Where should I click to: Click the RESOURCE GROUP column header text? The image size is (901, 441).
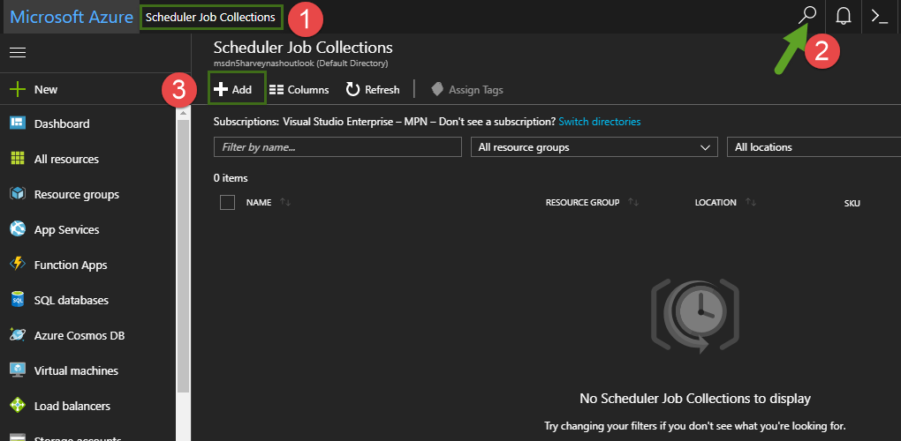pos(582,203)
